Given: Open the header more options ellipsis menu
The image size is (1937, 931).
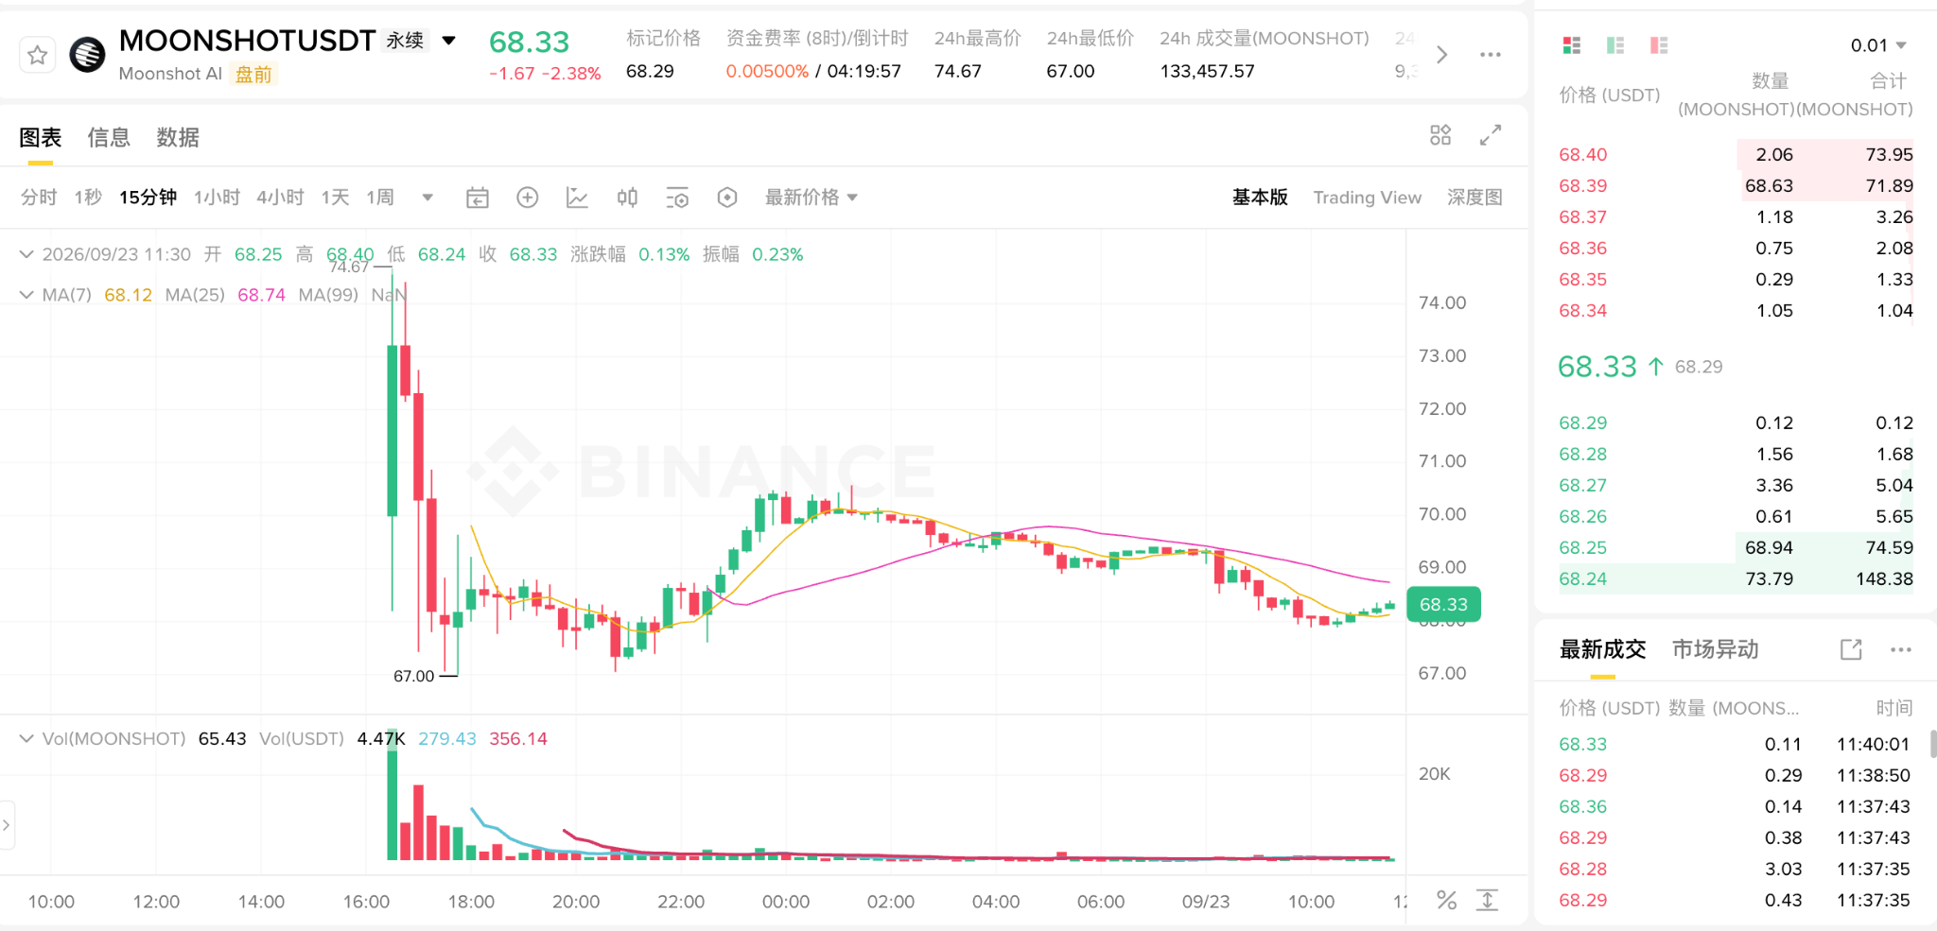Looking at the screenshot, I should point(1491,55).
